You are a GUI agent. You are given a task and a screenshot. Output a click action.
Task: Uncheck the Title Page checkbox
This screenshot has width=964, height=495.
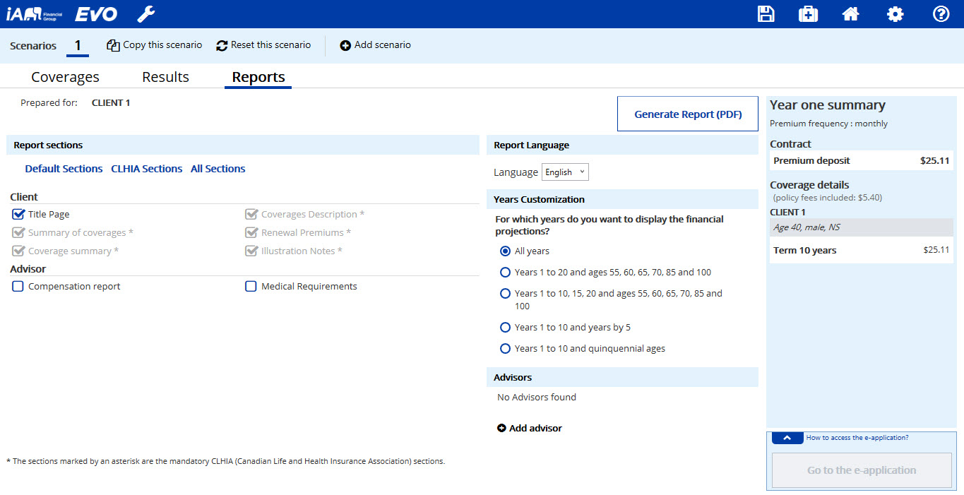18,214
